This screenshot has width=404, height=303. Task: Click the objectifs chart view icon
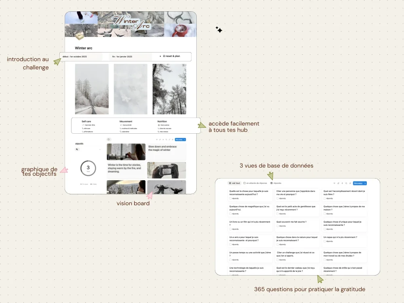pos(77,149)
